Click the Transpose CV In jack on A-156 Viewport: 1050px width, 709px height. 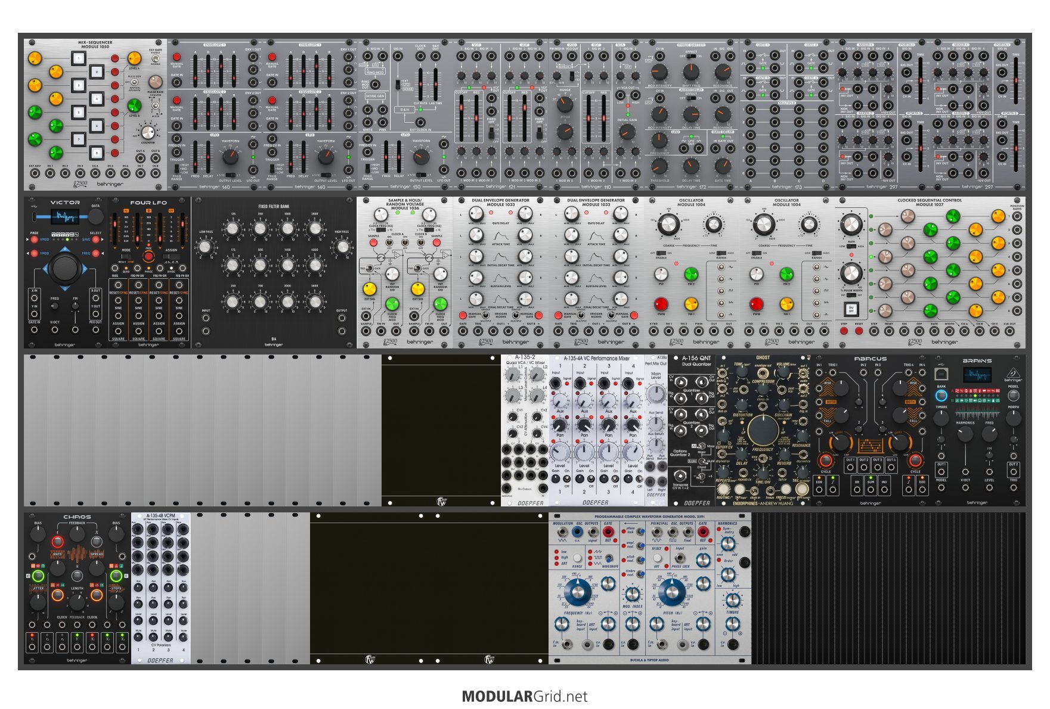point(681,475)
